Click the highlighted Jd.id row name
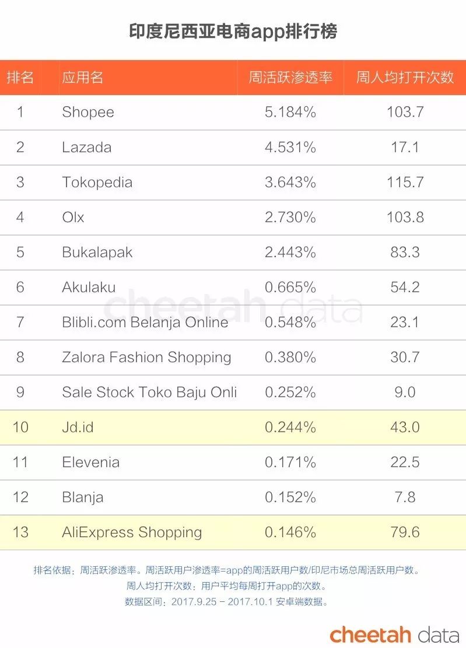This screenshot has width=466, height=648. 78,427
